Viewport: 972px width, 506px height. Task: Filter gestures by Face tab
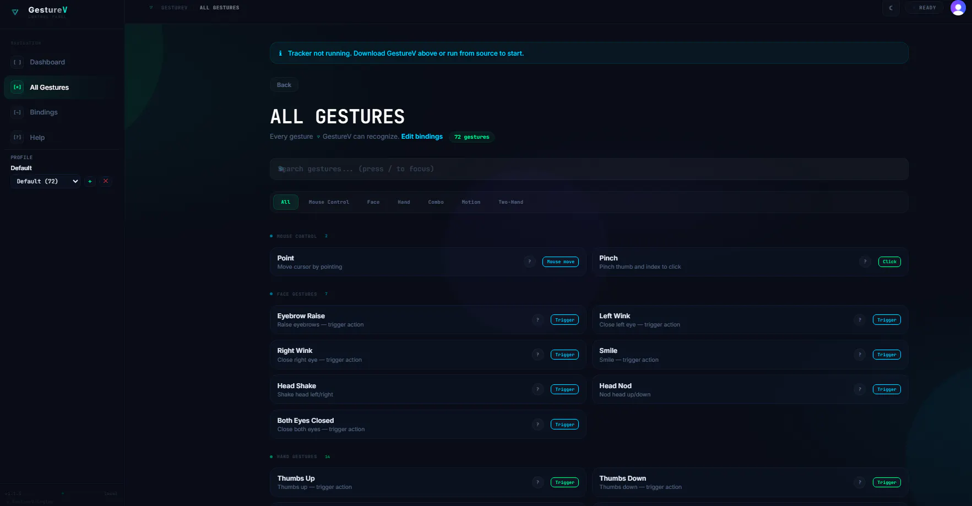373,202
